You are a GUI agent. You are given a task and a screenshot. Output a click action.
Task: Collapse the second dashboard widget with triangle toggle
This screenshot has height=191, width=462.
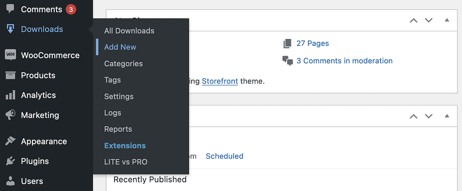(x=447, y=116)
